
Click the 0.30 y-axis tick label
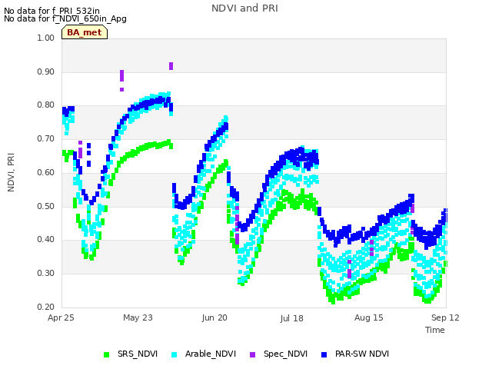(46, 274)
